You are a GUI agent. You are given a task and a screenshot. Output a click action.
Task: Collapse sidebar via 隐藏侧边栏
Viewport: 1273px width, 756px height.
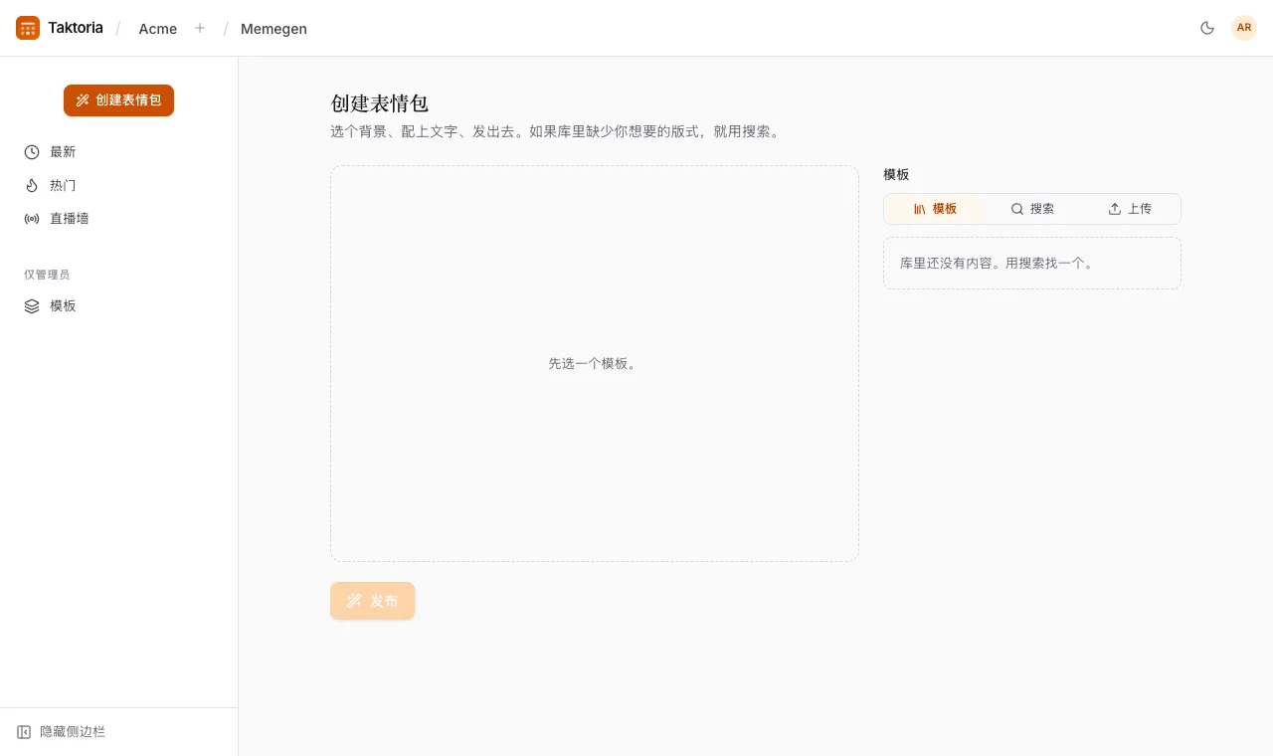coord(62,732)
